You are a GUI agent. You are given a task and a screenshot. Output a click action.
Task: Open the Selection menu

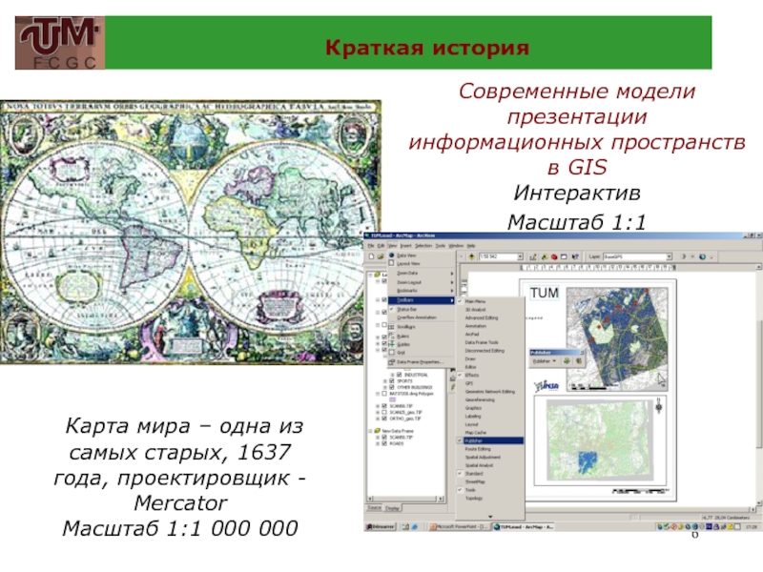point(423,246)
